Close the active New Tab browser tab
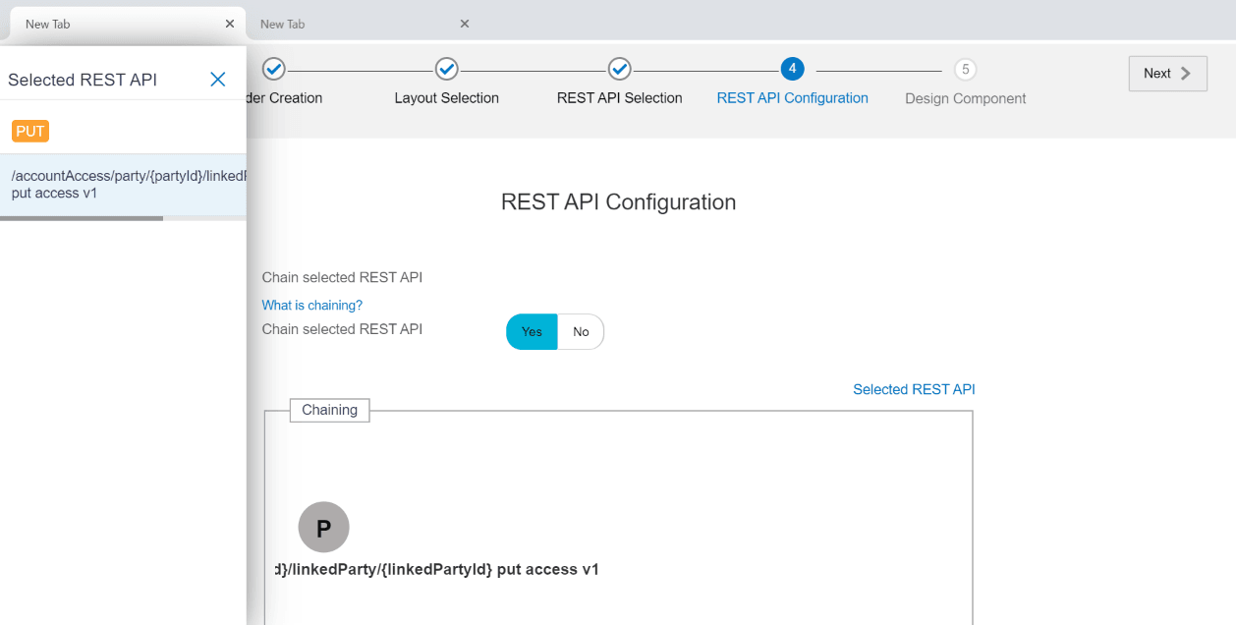 [229, 24]
